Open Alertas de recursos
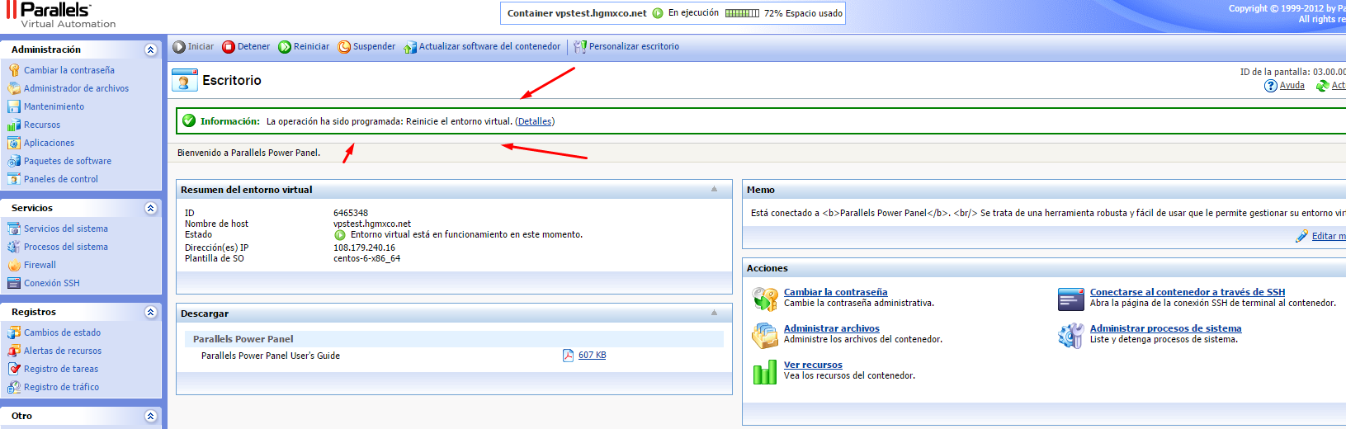This screenshot has width=1346, height=429. (63, 351)
